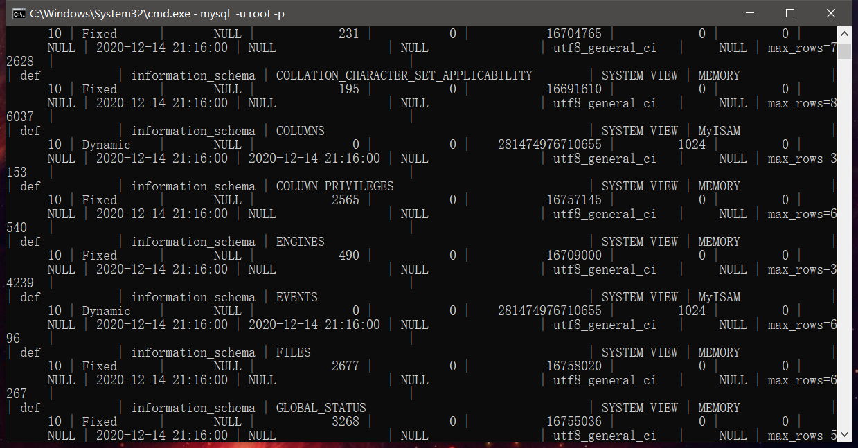The image size is (858, 448).
Task: Click information_schema beside FILES
Action: click(193, 352)
